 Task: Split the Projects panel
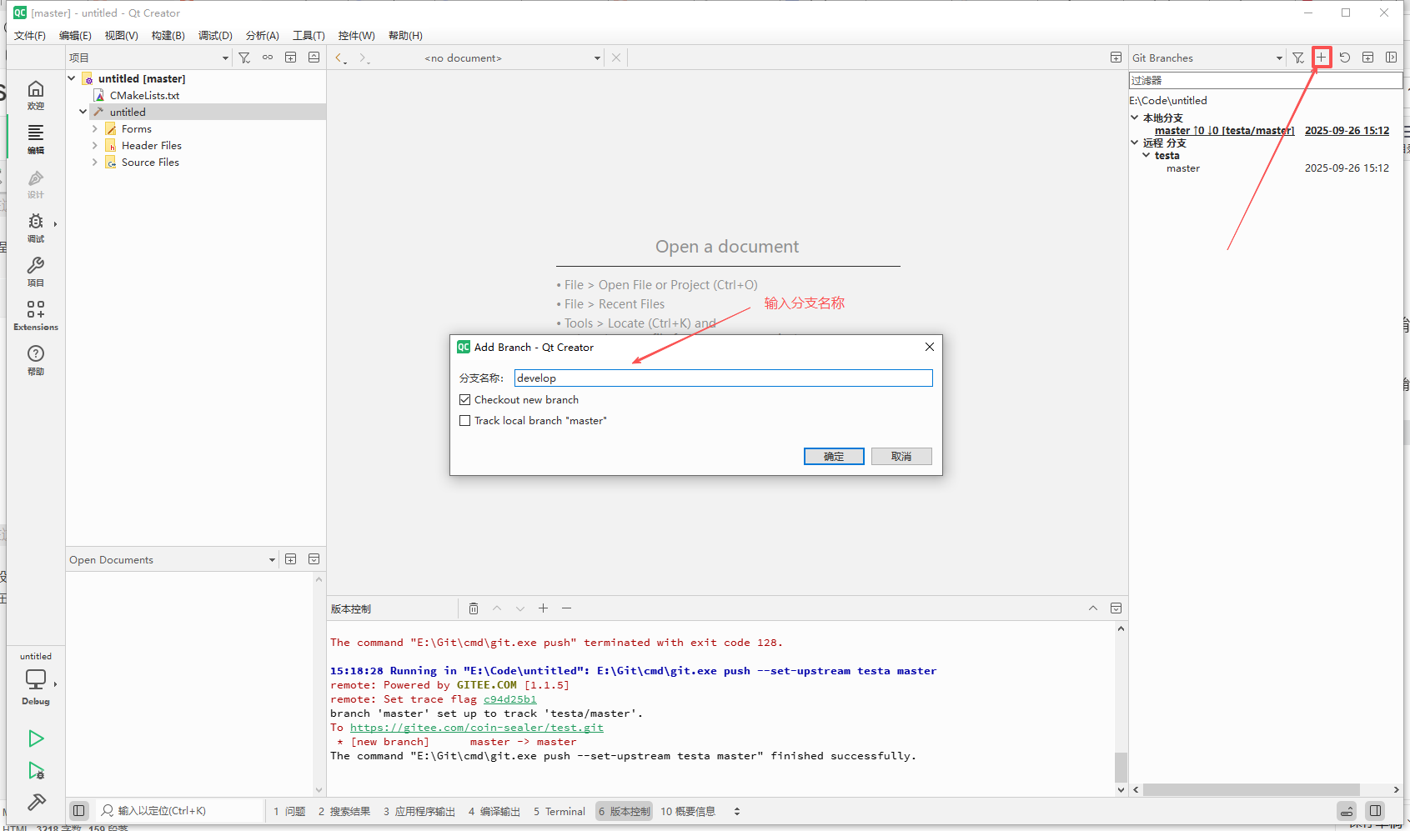coord(290,58)
